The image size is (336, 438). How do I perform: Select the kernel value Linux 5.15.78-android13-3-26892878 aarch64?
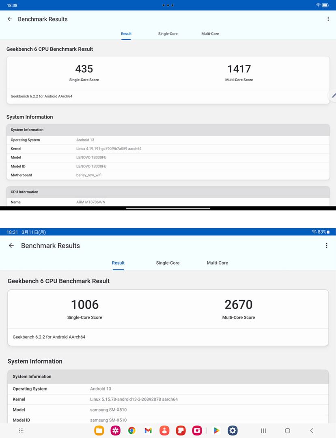[x=134, y=399]
